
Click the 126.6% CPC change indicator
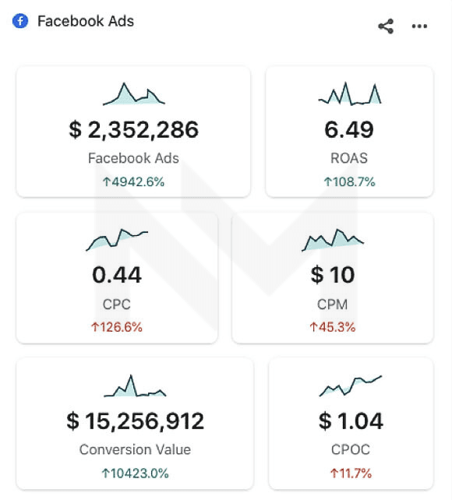[117, 327]
